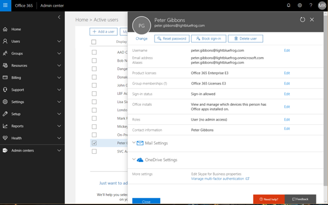Click the Reports chart icon
328x205 pixels.
coord(5,126)
